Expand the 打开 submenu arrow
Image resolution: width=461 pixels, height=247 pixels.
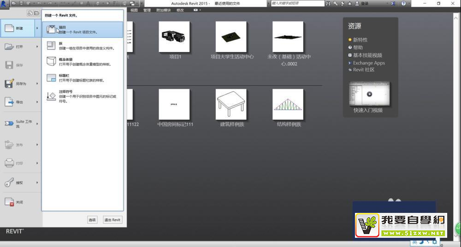click(x=37, y=47)
